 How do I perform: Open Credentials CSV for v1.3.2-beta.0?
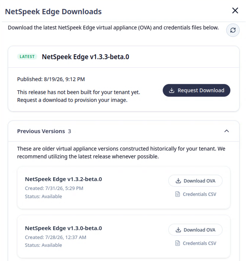pos(196,194)
